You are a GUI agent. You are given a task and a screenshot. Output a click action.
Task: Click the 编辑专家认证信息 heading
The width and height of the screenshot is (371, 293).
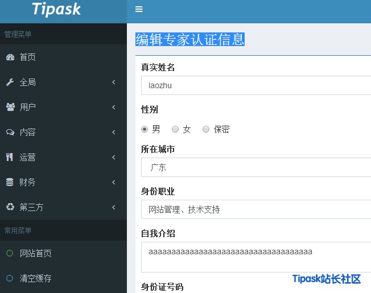click(x=190, y=39)
